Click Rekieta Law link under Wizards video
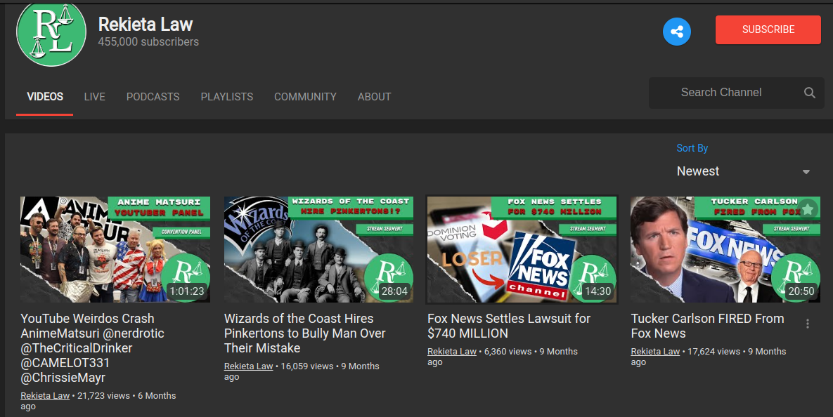The width and height of the screenshot is (833, 417). click(x=249, y=366)
